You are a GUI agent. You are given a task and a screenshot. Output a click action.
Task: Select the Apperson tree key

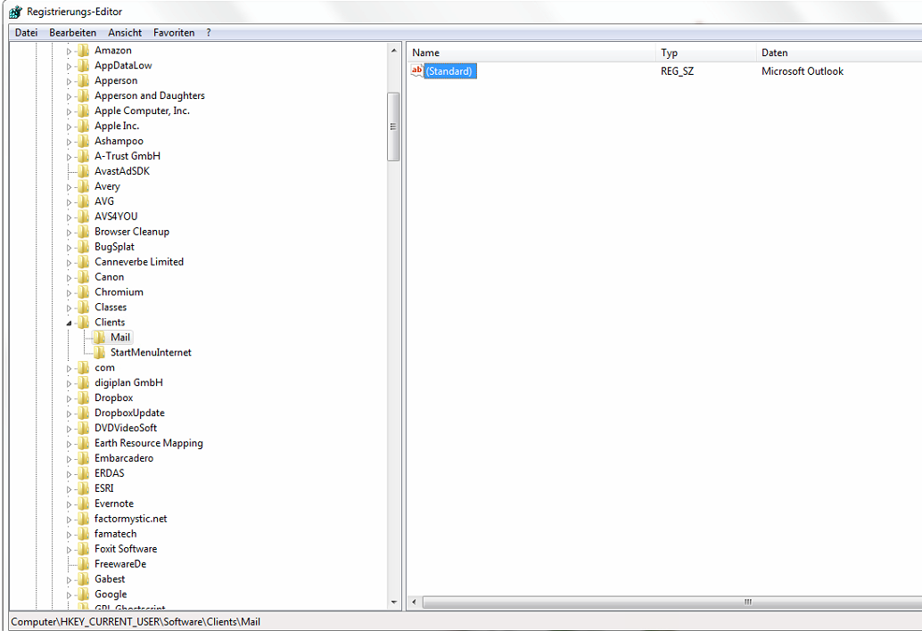pyautogui.click(x=116, y=80)
